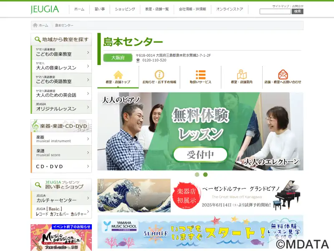Click the magnifier icon next to 習い事とショップ

point(38,184)
